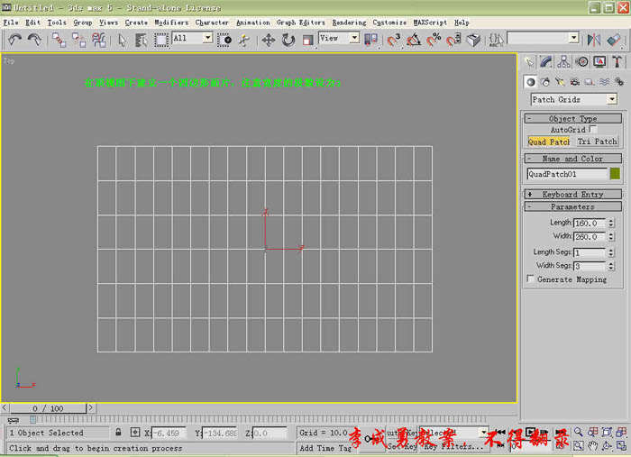631x457 pixels.
Task: Activate the Select and Link tool
Action: [59, 40]
